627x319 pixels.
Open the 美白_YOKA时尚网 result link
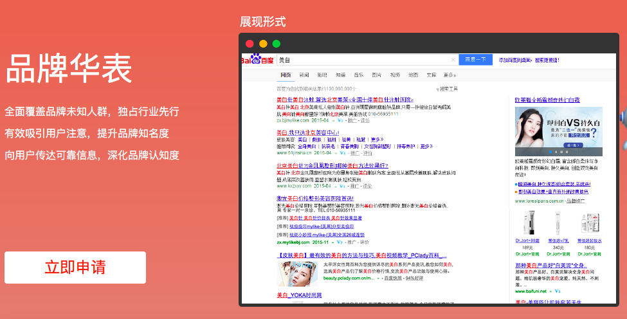click(x=299, y=295)
